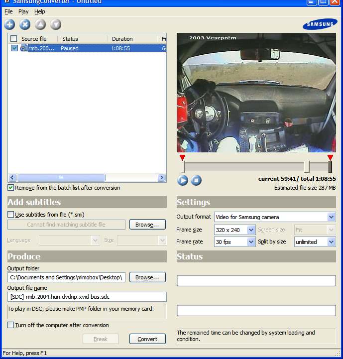
Task: Enable Use subtitles from file (*.smi)
Action: pos(10,215)
